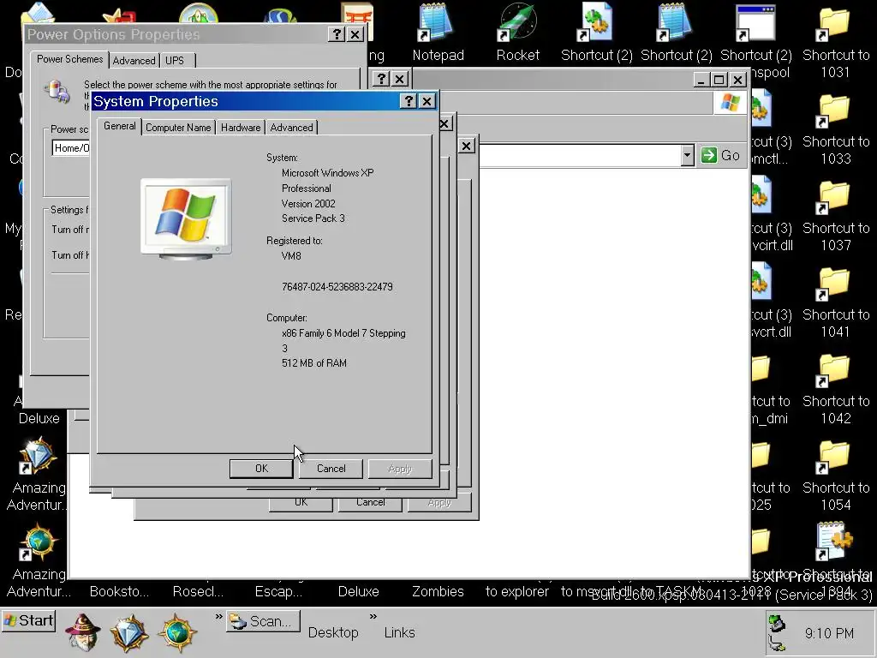
Task: Open the Desktop toolbar on the taskbar
Action: pos(333,633)
